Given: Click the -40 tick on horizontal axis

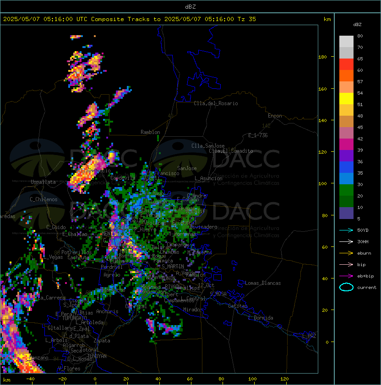Looking at the screenshot, I should click(30, 379).
